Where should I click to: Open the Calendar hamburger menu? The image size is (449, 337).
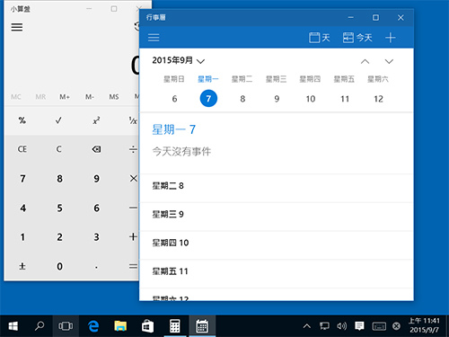(154, 38)
